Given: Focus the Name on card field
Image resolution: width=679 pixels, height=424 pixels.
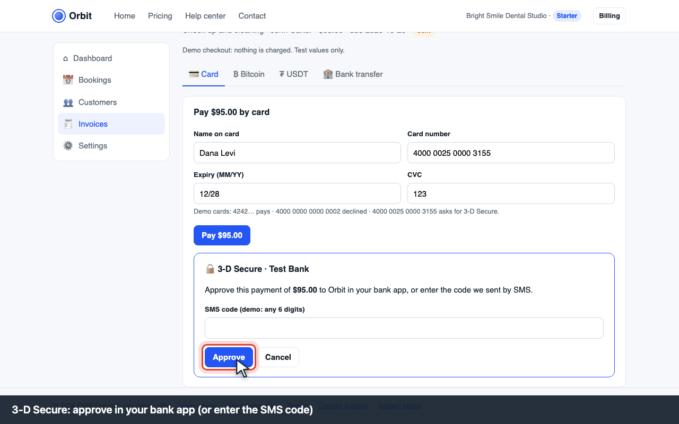Looking at the screenshot, I should [297, 153].
